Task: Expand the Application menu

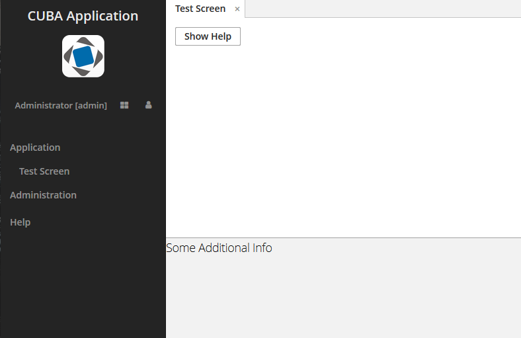Action: point(35,148)
